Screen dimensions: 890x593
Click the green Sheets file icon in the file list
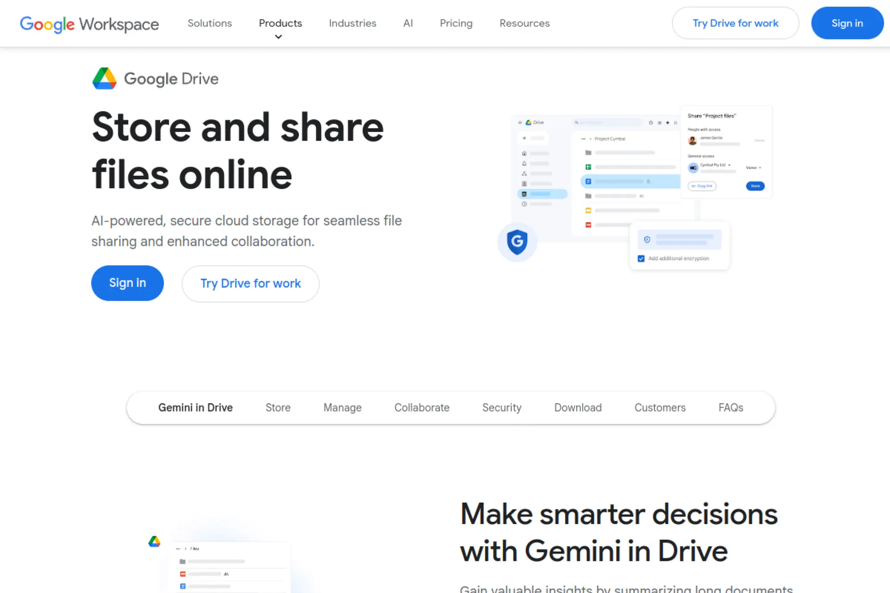[588, 167]
